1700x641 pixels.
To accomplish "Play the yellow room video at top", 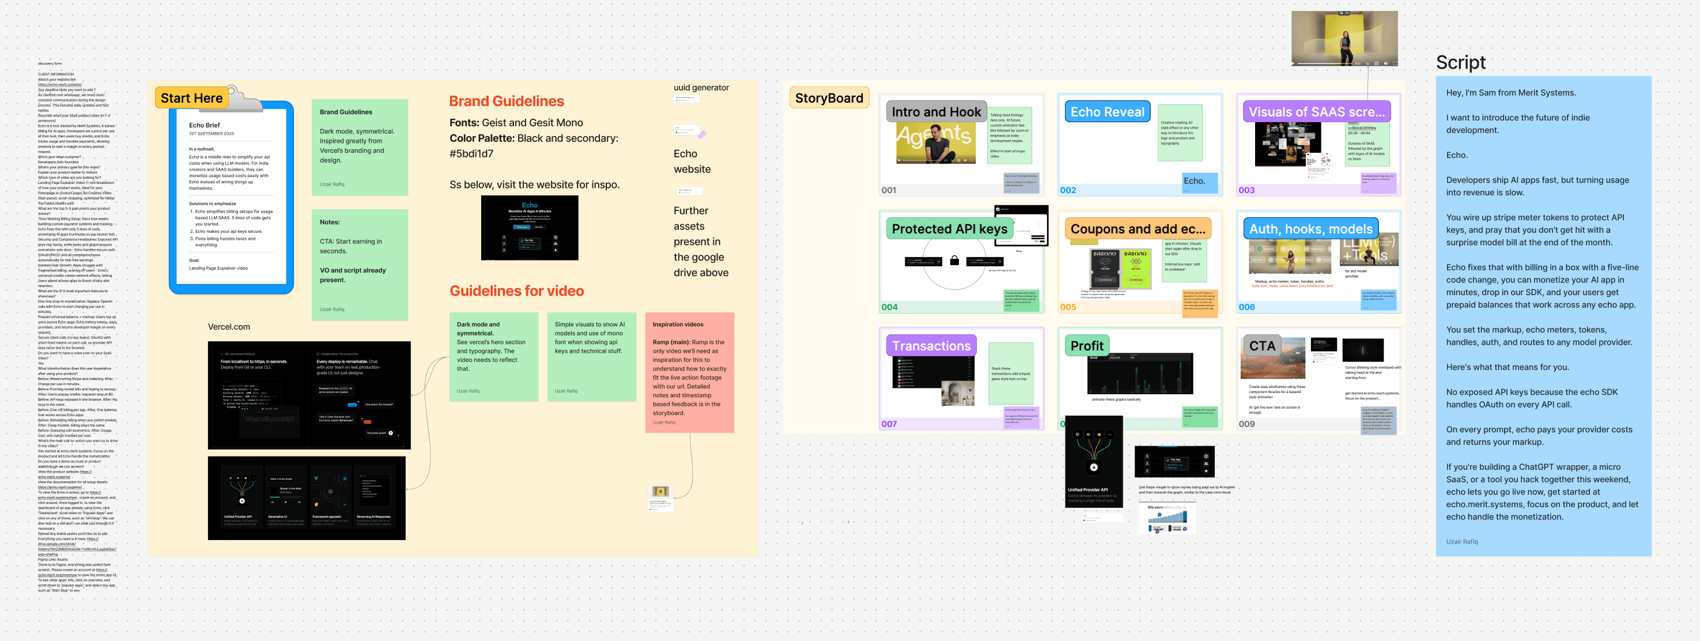I will click(1294, 63).
